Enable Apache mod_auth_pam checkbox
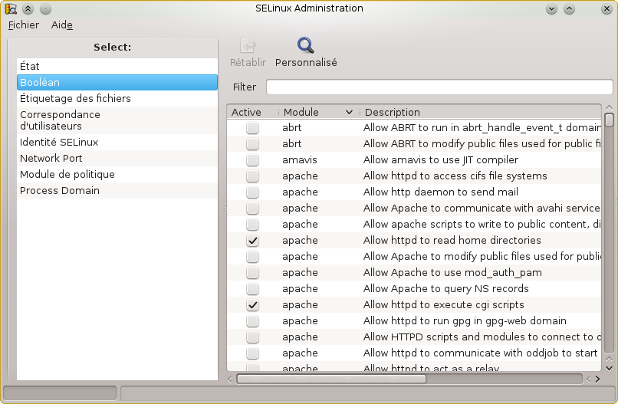The width and height of the screenshot is (618, 404). (252, 273)
